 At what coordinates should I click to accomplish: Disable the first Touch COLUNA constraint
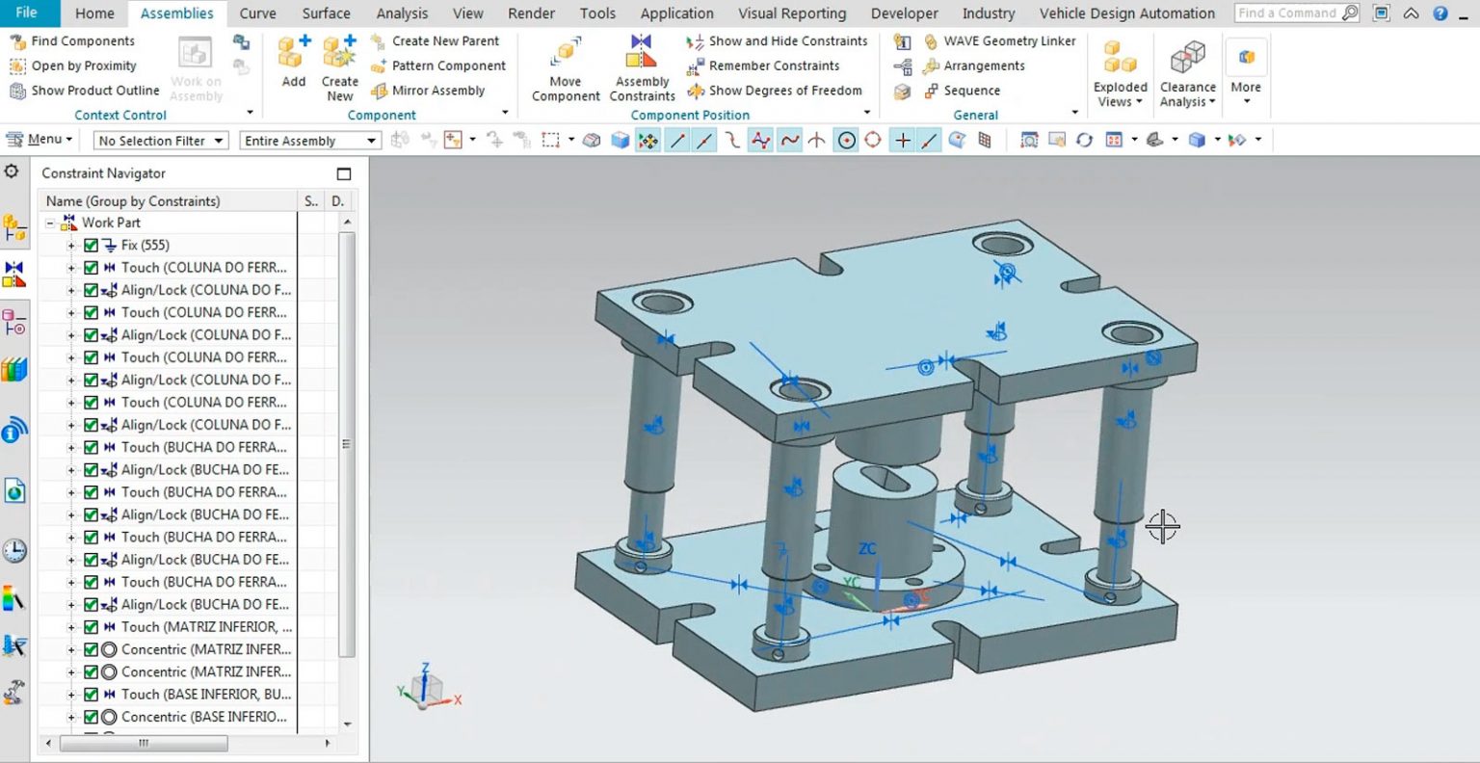pos(90,267)
